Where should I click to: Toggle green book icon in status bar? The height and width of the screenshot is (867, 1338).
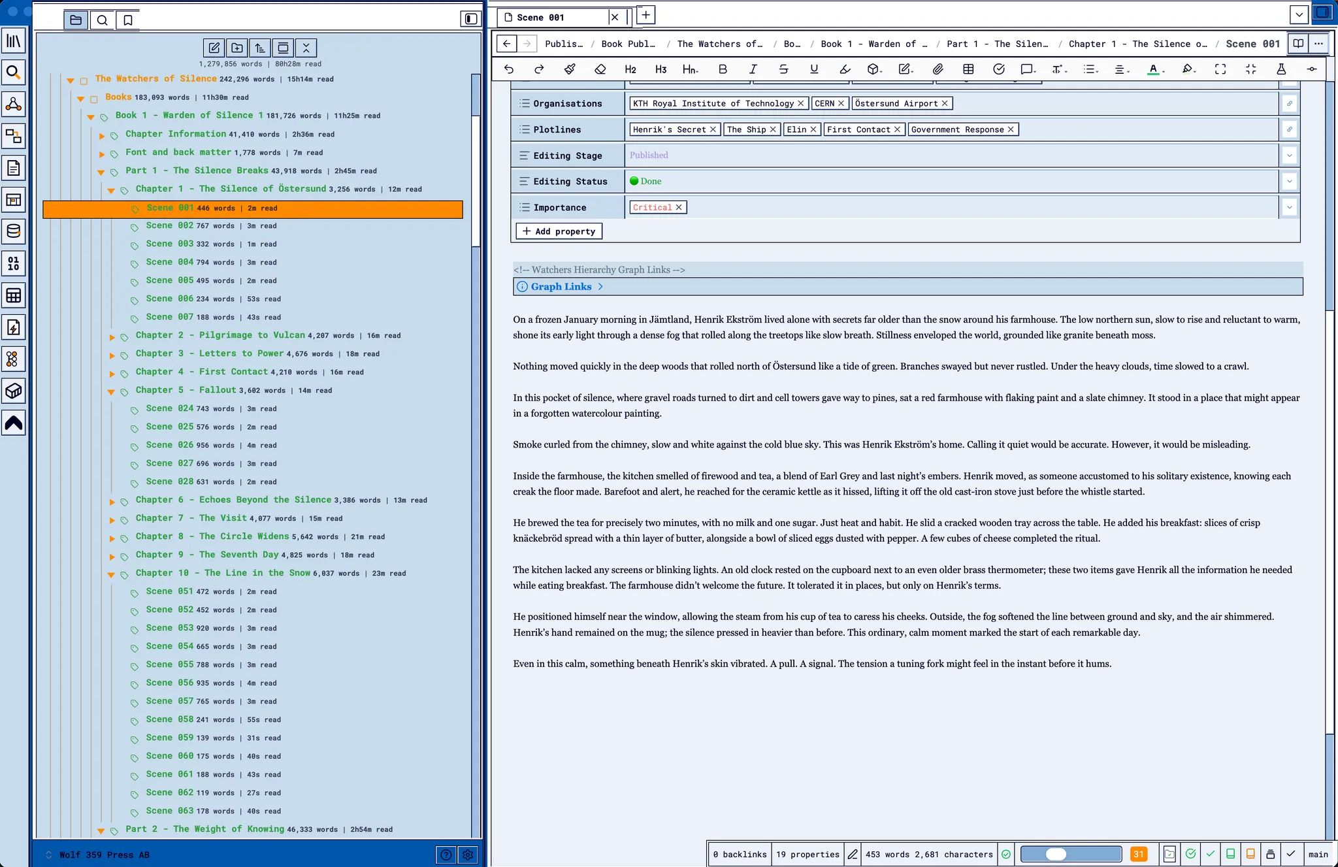pos(1230,854)
